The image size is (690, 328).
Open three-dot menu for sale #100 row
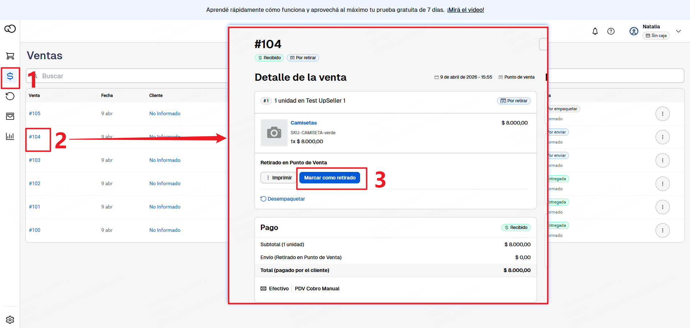click(x=662, y=230)
